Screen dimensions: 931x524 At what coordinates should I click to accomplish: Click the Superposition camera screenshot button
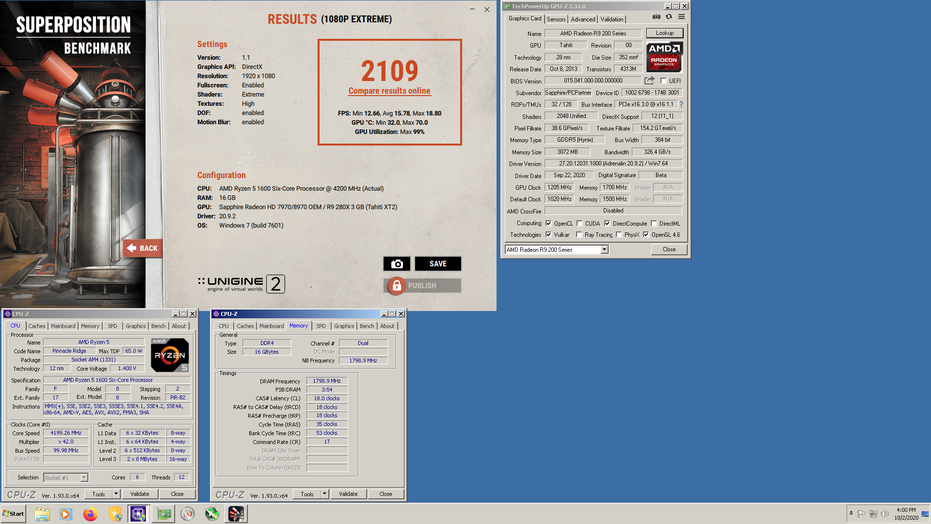[397, 263]
